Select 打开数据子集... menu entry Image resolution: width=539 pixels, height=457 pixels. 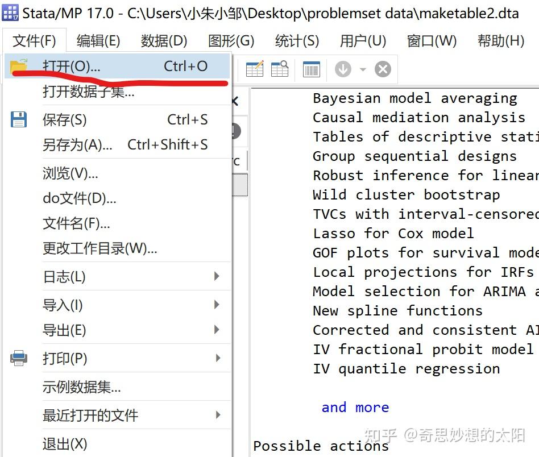point(117,92)
